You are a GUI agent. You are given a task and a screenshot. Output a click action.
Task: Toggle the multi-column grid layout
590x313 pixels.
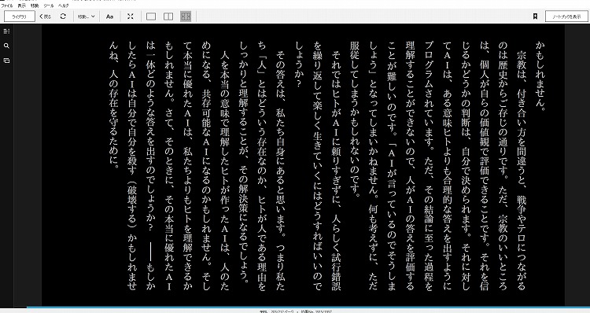186,17
